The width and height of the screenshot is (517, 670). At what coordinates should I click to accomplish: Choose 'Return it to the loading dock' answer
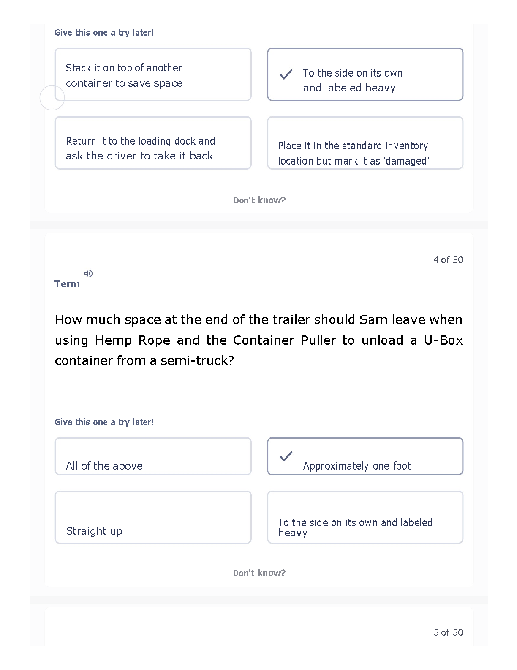[x=153, y=143]
